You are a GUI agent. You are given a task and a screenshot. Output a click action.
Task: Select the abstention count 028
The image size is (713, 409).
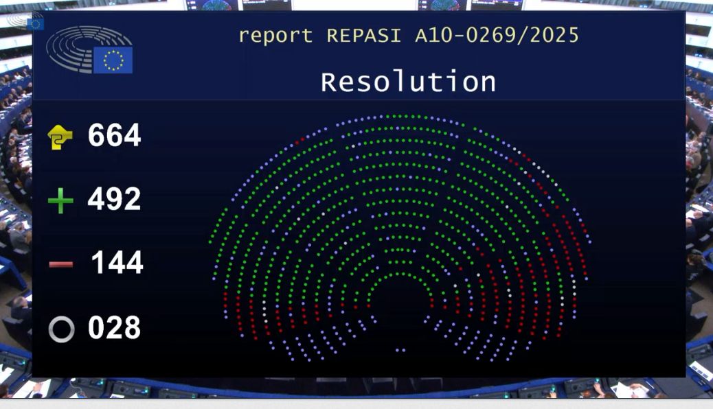point(114,328)
